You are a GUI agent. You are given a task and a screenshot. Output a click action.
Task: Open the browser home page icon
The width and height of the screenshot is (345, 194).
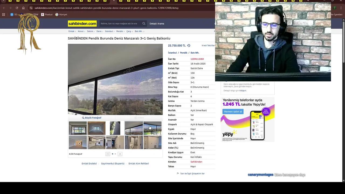click(x=23, y=8)
